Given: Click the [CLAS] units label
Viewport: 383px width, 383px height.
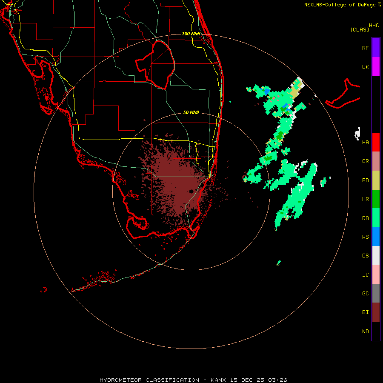Looking at the screenshot, I should (360, 29).
